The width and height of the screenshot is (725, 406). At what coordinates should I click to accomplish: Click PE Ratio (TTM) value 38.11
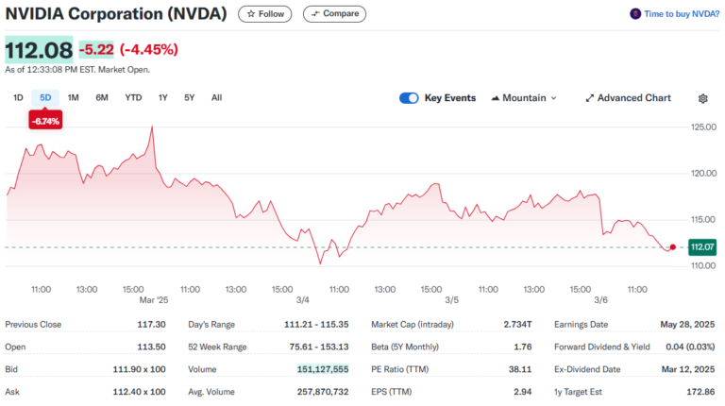point(520,369)
